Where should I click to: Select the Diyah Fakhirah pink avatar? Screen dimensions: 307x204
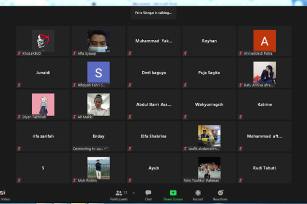[x=43, y=104]
